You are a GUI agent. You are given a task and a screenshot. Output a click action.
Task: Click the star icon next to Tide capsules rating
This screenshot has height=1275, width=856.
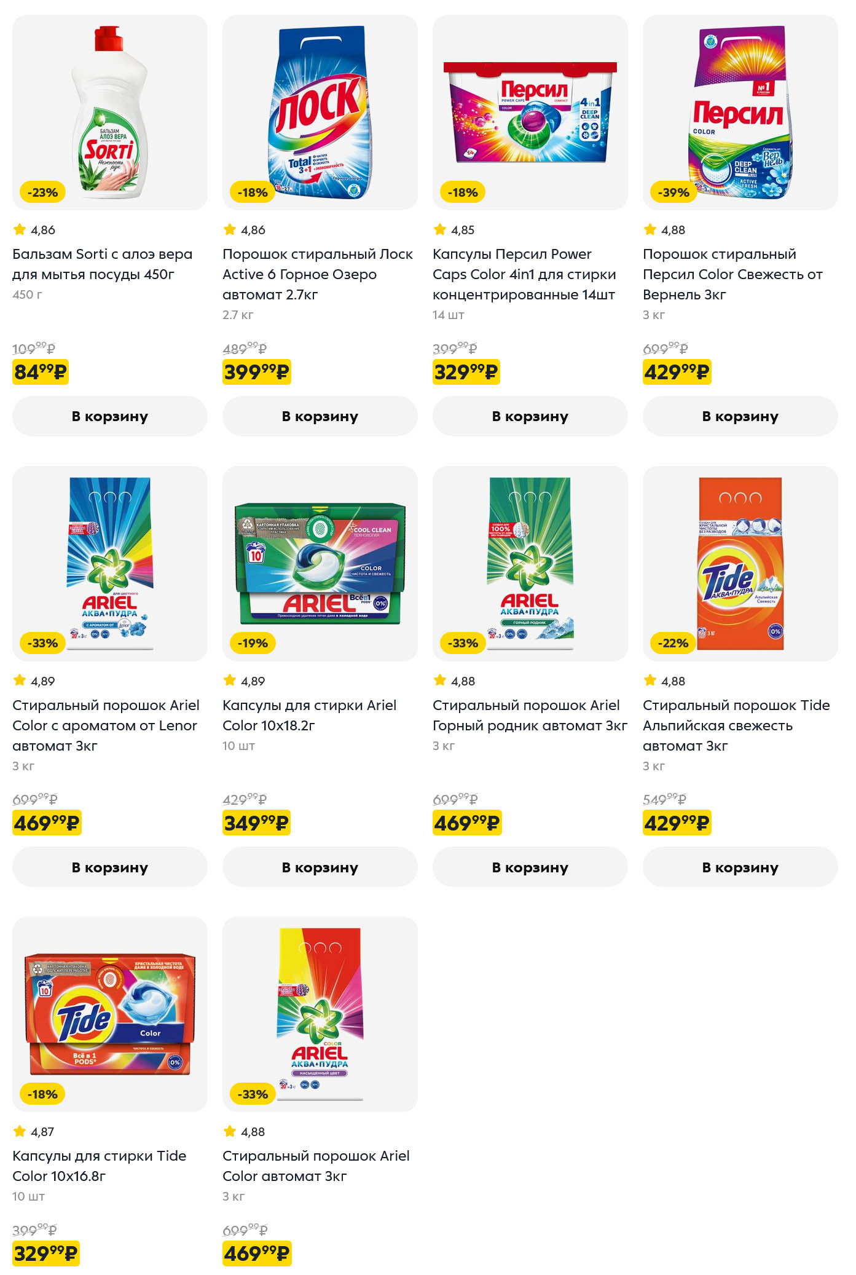pos(20,1131)
